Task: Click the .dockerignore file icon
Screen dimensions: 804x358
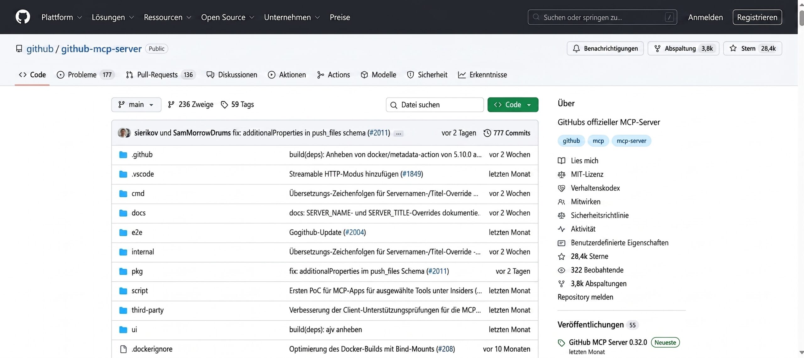Action: (123, 349)
